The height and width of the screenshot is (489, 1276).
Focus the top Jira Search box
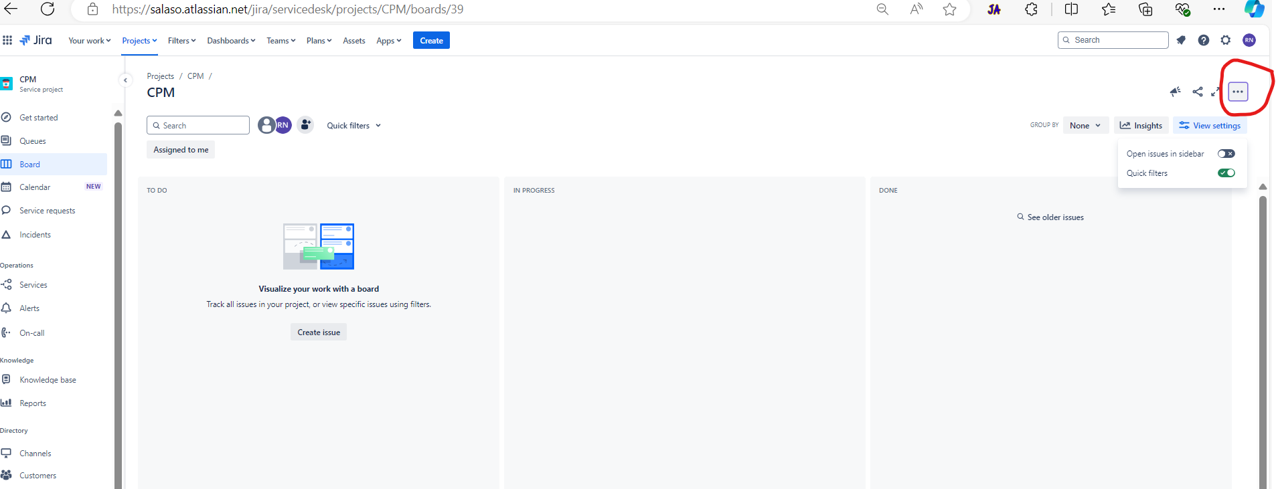click(x=1113, y=40)
